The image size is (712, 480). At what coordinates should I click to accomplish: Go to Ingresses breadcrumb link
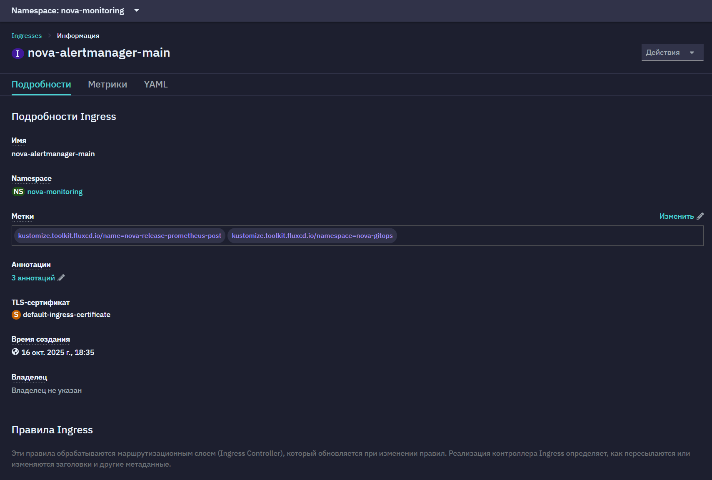[27, 36]
